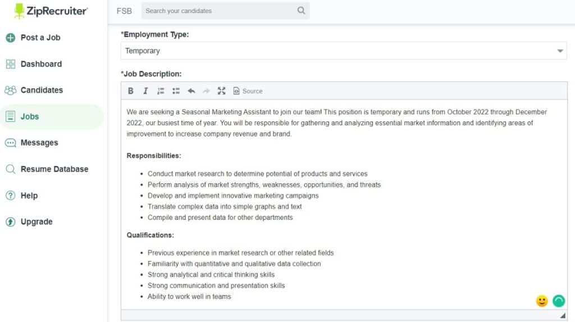Redo the last undone edit
Viewport: 575px width, 322px height.
[206, 91]
